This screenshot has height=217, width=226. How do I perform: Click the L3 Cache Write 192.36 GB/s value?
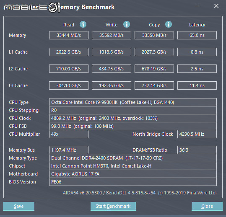tap(112, 85)
